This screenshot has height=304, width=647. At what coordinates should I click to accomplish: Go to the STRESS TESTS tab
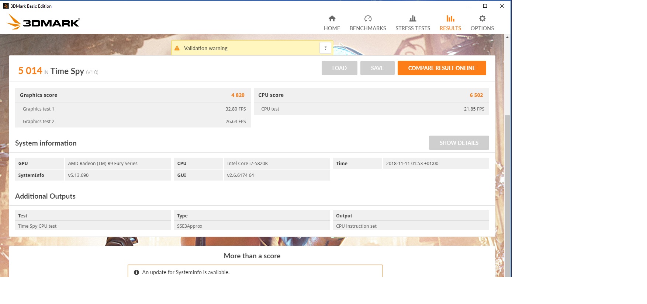tap(413, 23)
